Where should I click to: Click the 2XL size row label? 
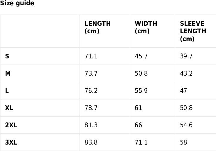[x=11, y=125]
